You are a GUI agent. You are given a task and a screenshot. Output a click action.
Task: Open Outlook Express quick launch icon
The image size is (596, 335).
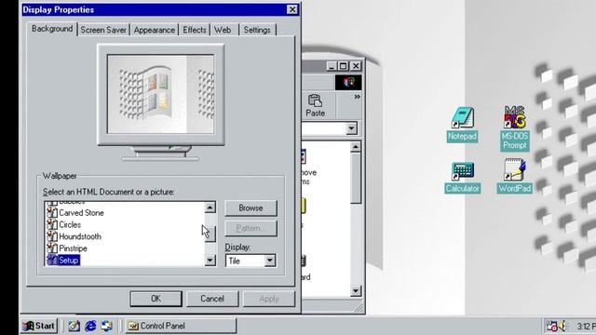tap(107, 326)
